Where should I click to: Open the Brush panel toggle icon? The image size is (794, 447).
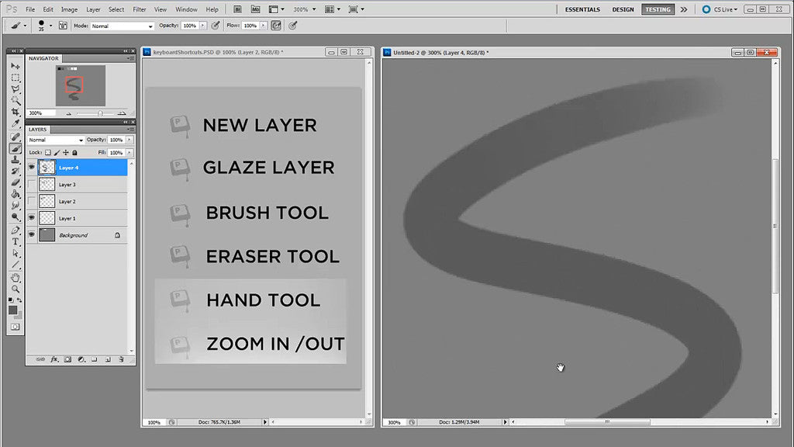point(64,26)
